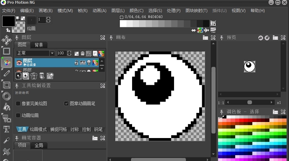
Task: Open the preview panel options menu icon
Action: pyautogui.click(x=275, y=38)
